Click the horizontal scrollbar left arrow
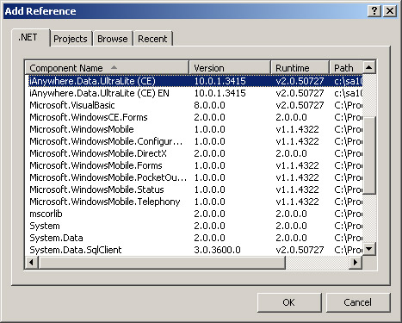Image resolution: width=402 pixels, height=323 pixels. coord(32,262)
